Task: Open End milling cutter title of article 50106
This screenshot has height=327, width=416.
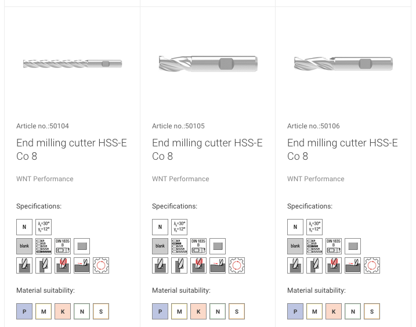Action: tap(342, 149)
